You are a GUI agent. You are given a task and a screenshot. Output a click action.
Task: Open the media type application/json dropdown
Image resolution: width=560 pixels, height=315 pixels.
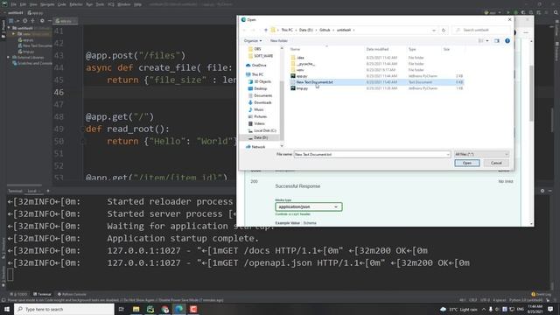[309, 206]
